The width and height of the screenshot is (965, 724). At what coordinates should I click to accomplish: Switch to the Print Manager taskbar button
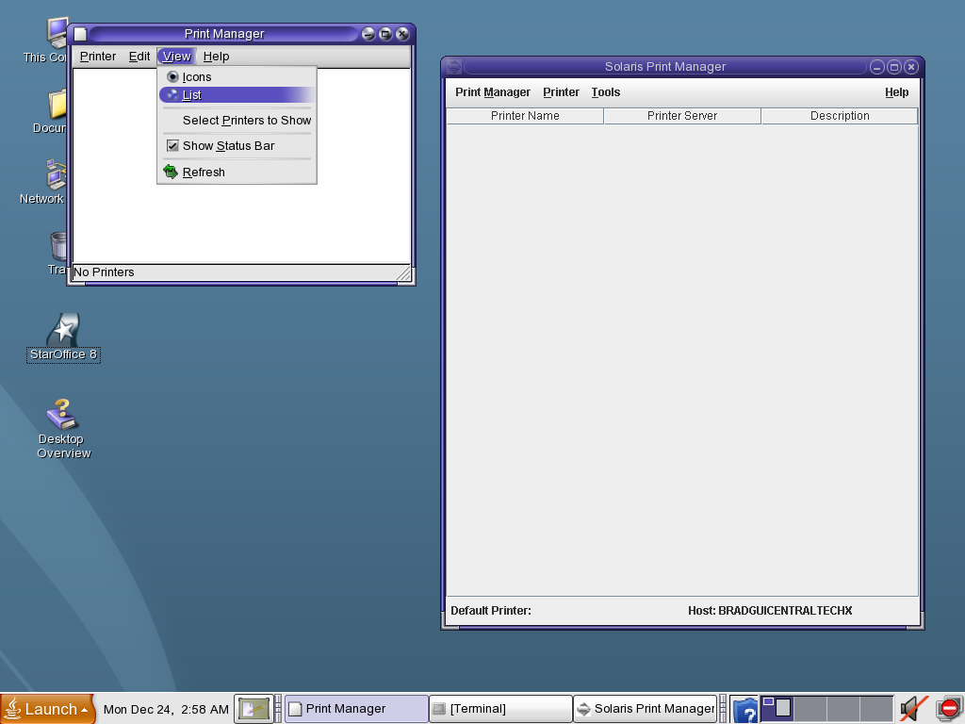(355, 709)
